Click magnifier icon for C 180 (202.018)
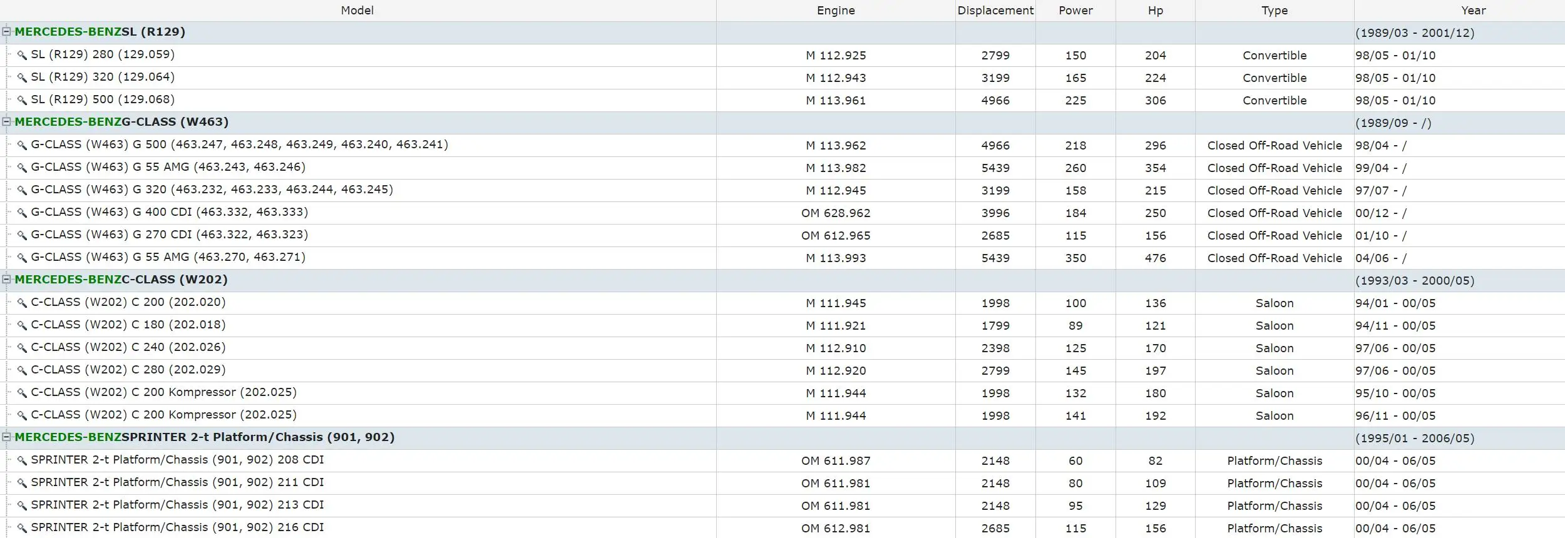The height and width of the screenshot is (538, 1565). coord(22,325)
